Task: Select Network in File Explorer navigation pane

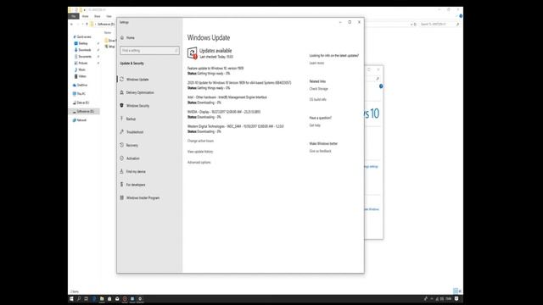Action: point(81,120)
